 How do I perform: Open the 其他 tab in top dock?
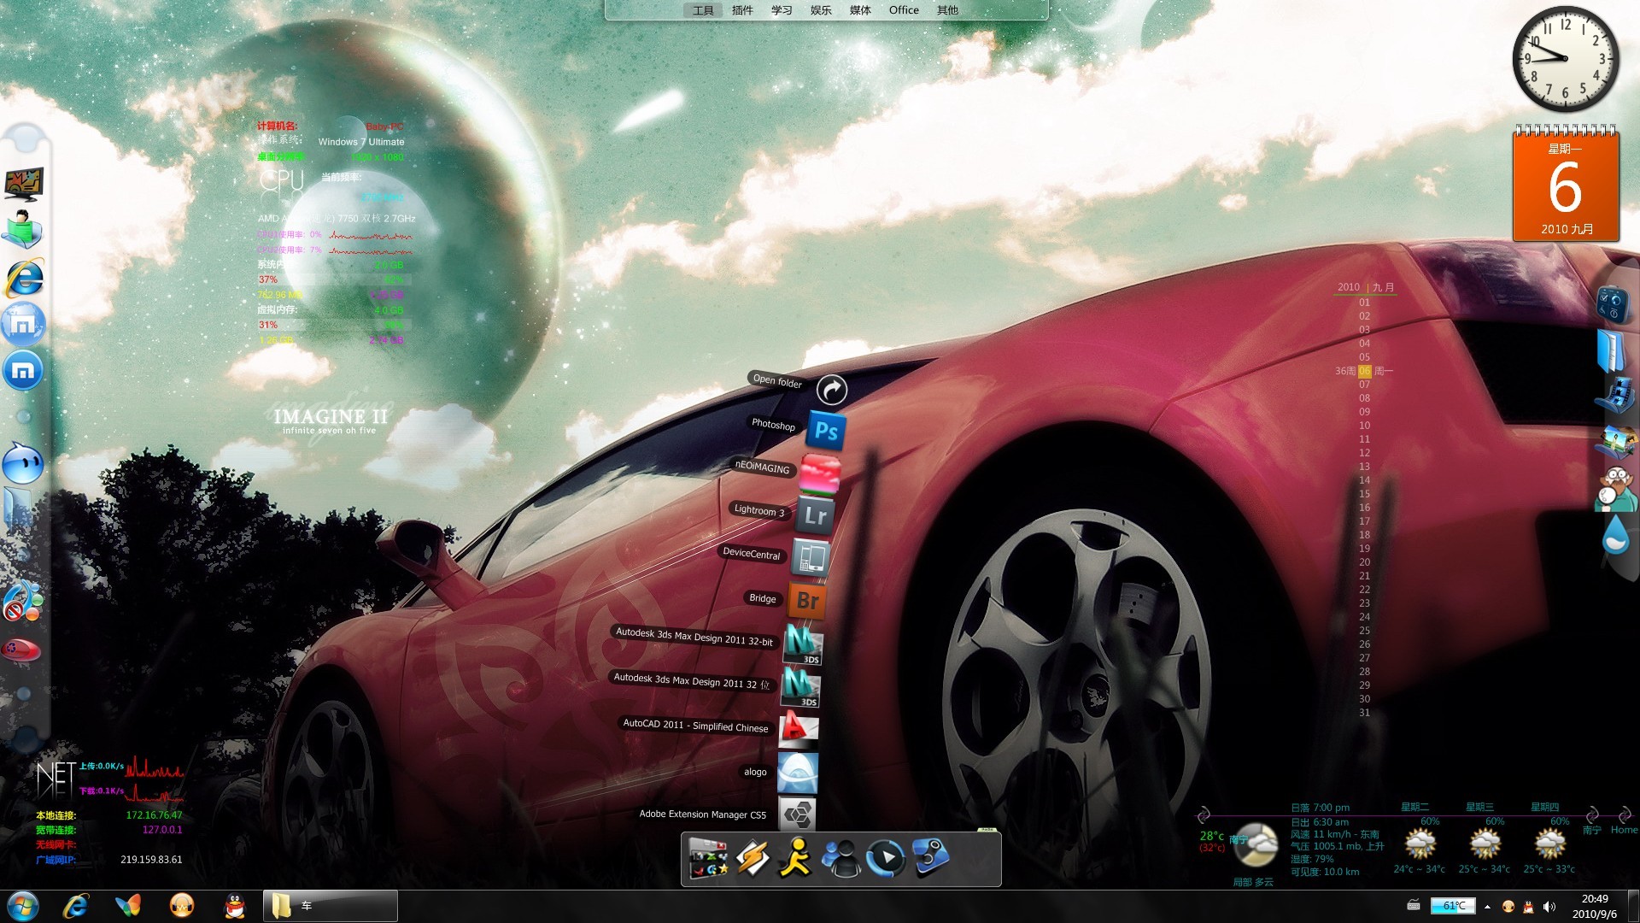pyautogui.click(x=947, y=10)
